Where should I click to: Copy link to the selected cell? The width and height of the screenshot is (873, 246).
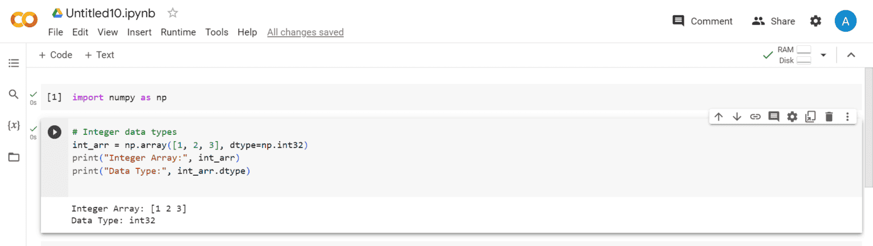click(755, 117)
